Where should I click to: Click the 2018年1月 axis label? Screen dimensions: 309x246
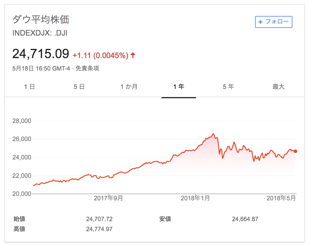195,198
